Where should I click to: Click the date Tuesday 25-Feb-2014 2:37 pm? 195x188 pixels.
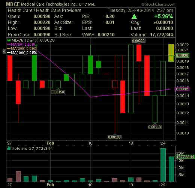(x=140, y=10)
